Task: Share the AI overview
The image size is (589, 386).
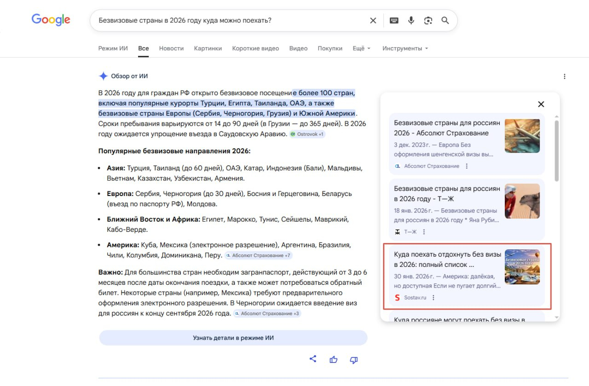Action: click(313, 359)
